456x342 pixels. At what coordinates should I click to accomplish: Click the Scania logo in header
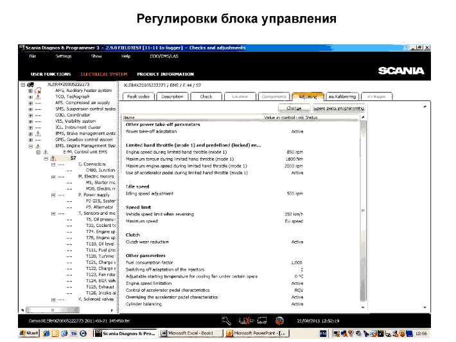click(401, 71)
